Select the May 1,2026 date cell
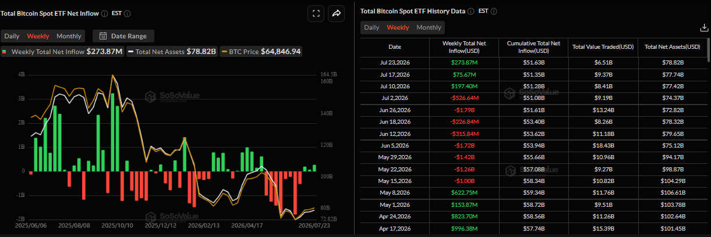711x237 pixels. (395, 204)
